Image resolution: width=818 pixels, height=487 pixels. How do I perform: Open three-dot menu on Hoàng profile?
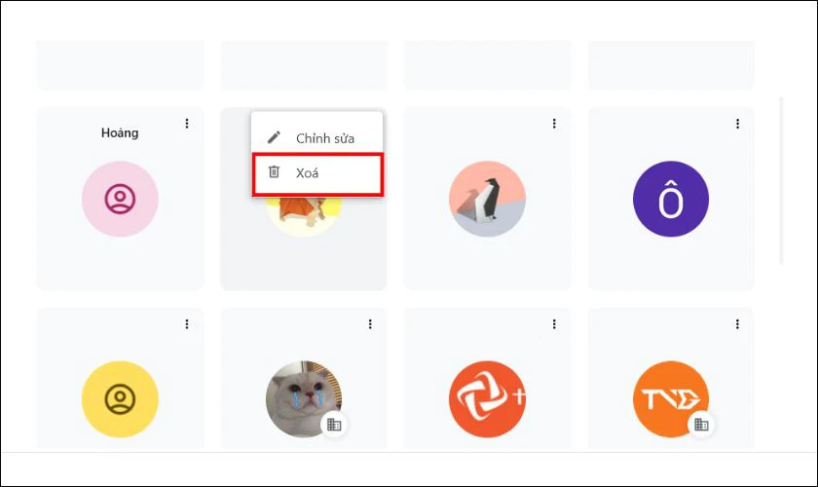click(x=187, y=124)
